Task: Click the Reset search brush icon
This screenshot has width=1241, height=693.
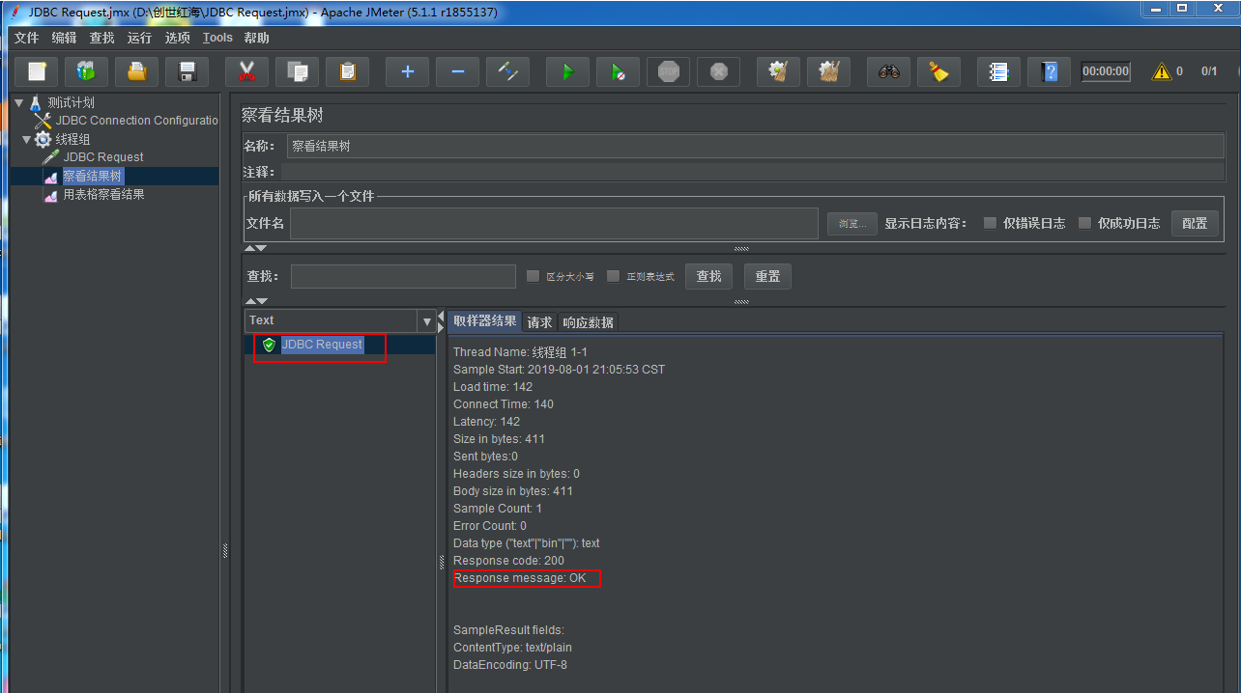Action: [938, 71]
